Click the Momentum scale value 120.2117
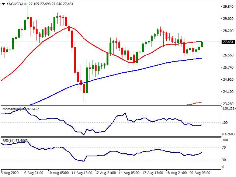 coord(229,108)
